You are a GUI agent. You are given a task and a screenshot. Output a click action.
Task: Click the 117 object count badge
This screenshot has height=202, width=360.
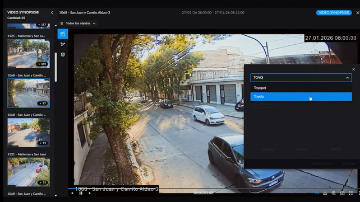(42, 25)
